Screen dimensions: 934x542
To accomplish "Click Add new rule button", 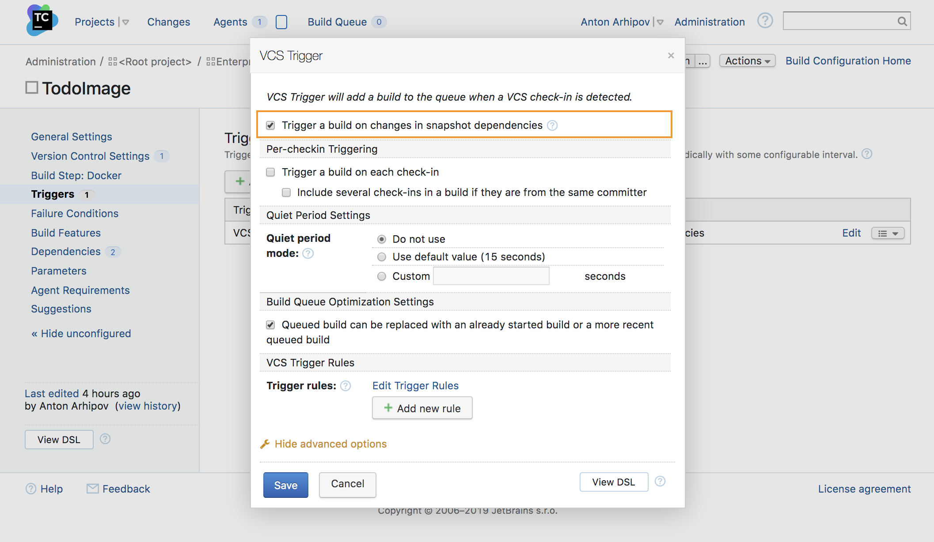I will [x=422, y=408].
